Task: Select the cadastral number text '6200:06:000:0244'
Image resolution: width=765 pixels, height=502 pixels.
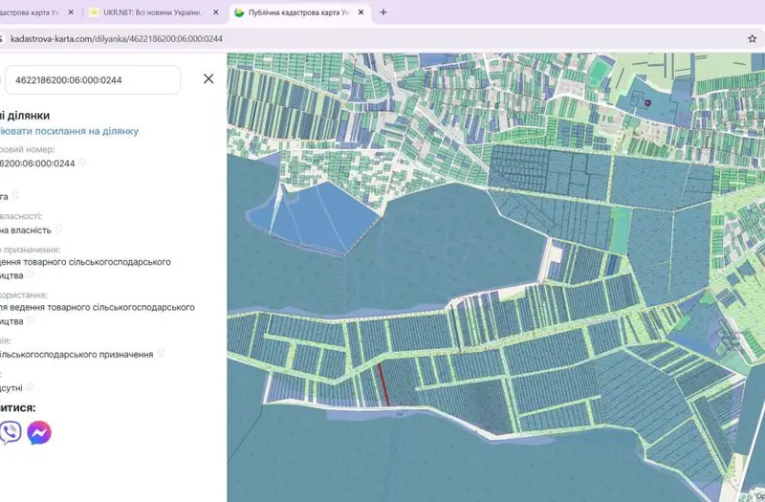Action: (x=37, y=164)
